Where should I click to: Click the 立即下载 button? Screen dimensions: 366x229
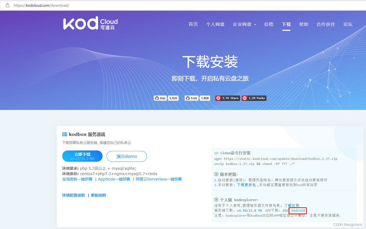(x=82, y=156)
